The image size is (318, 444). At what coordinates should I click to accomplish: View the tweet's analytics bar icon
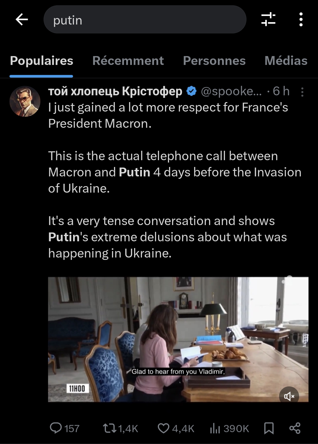[215, 428]
